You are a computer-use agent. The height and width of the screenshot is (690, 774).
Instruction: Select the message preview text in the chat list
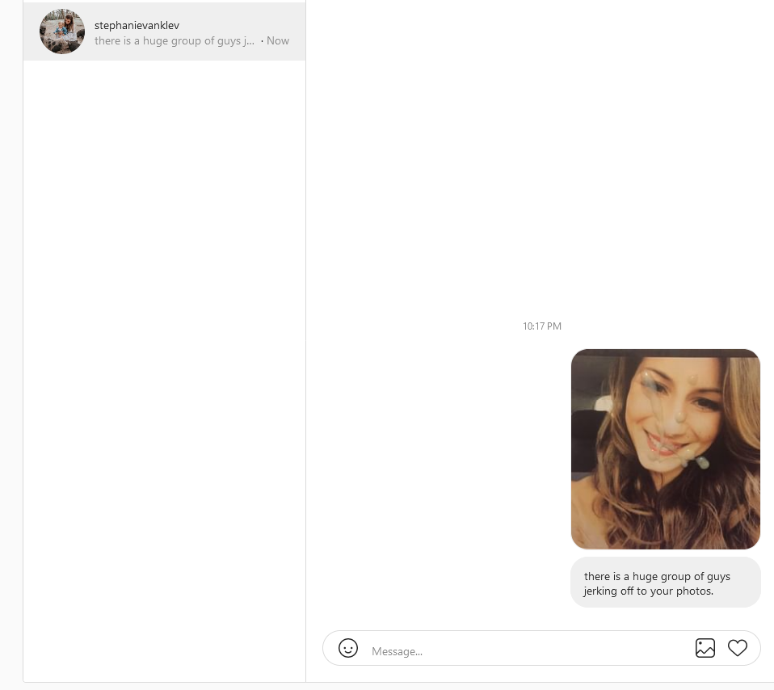[175, 41]
